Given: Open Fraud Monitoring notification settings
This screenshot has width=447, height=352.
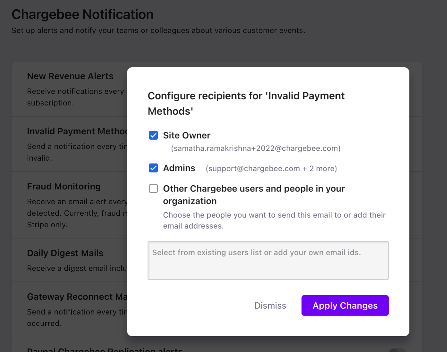Looking at the screenshot, I should click(64, 186).
